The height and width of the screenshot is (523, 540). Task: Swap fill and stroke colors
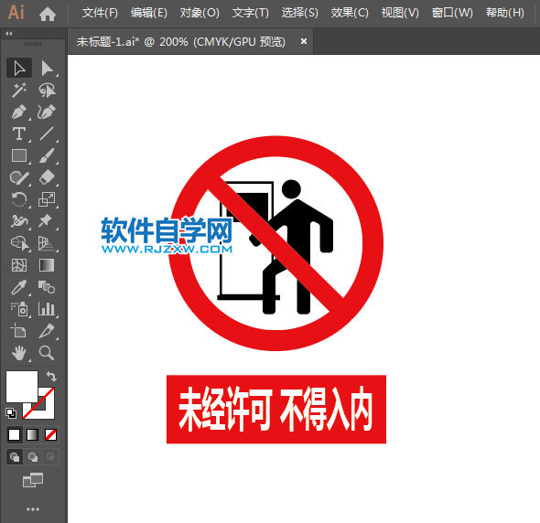(51, 376)
